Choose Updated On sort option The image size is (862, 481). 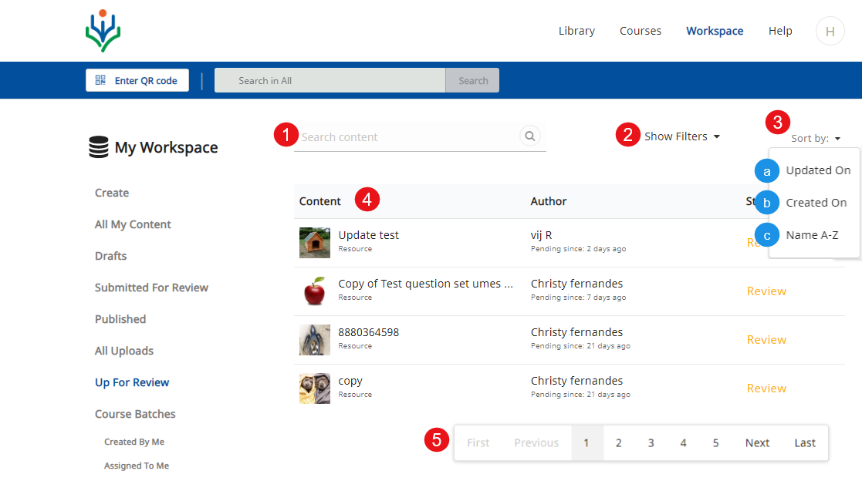(x=818, y=170)
